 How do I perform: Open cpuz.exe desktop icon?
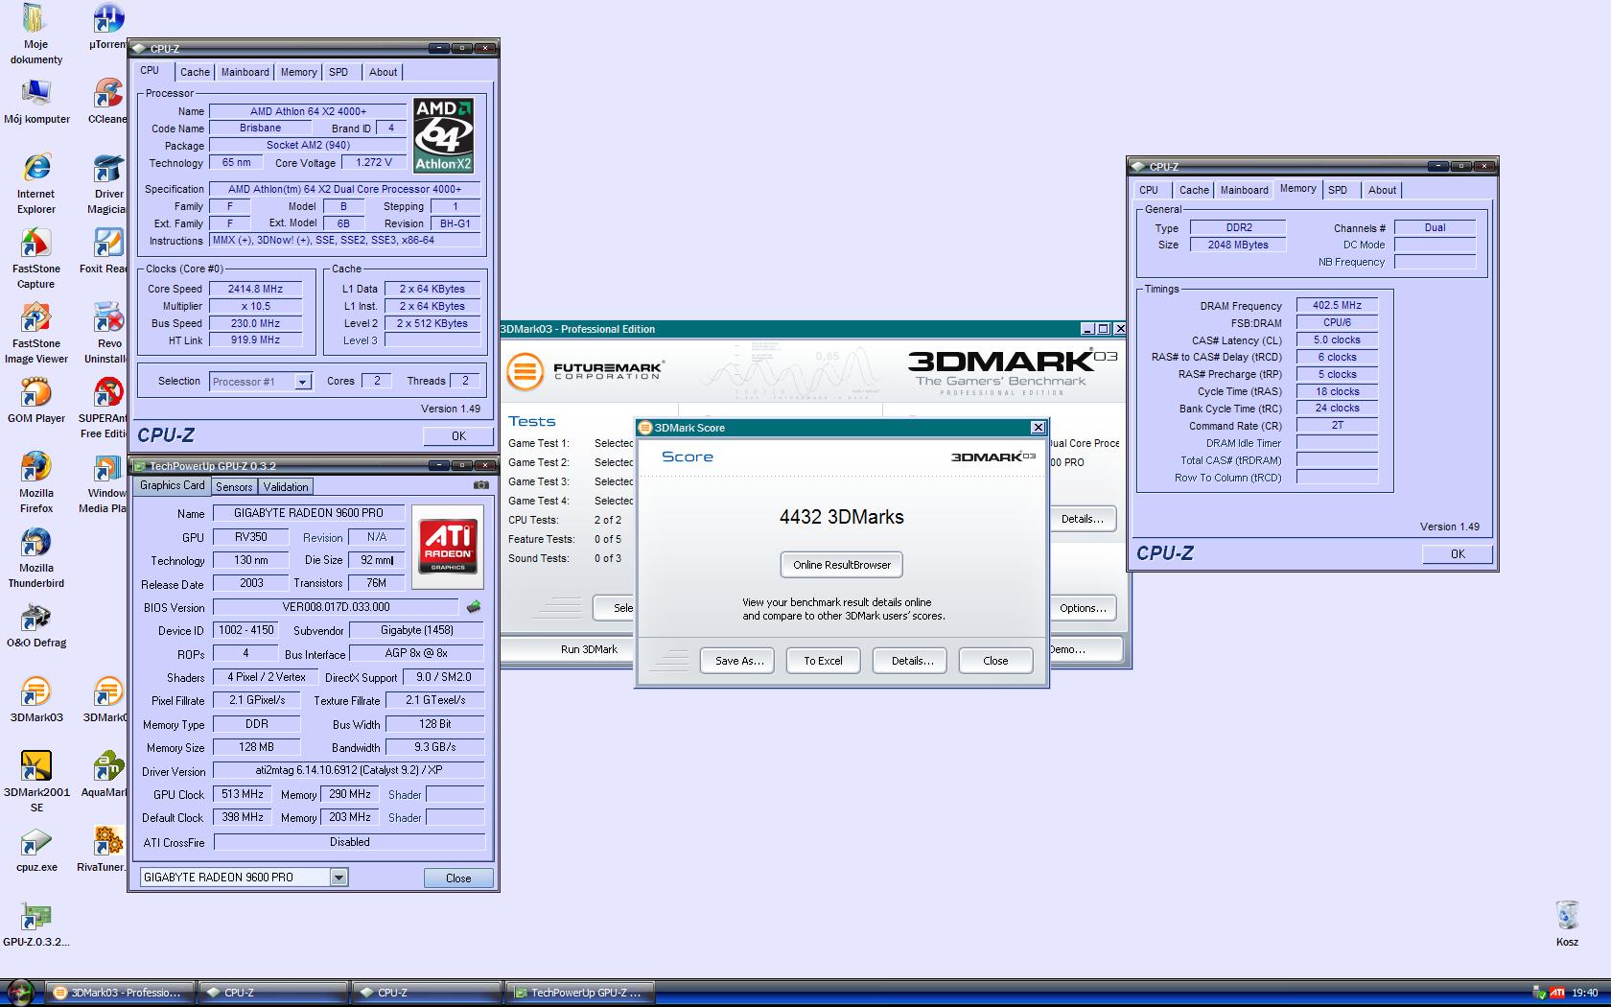[x=36, y=849]
